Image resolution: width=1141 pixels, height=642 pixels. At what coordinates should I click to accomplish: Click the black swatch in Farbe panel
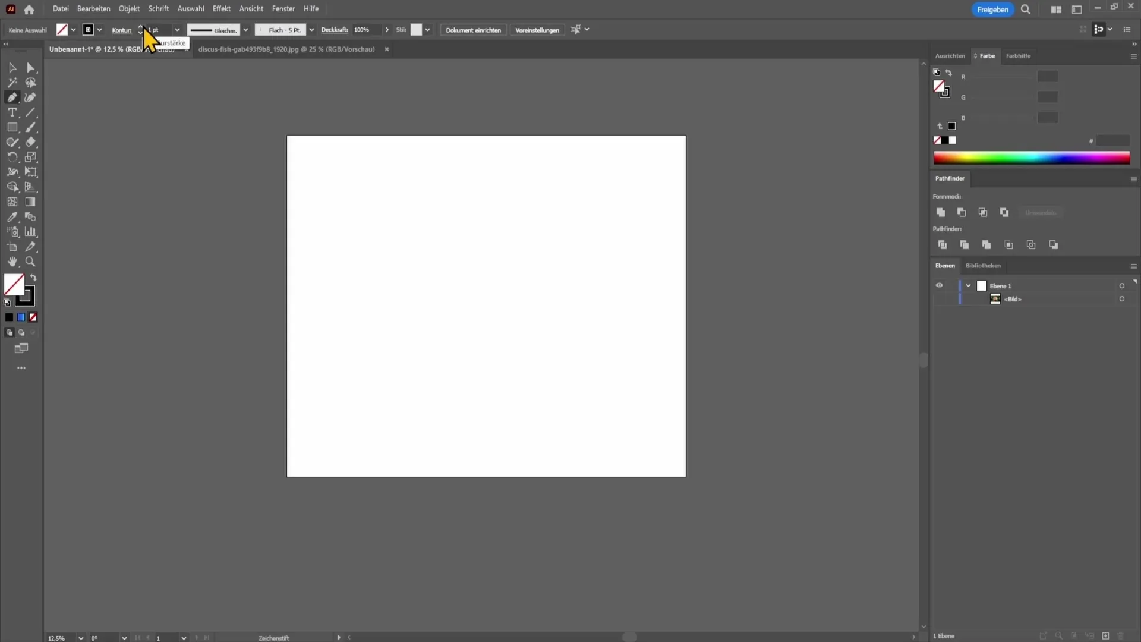(x=945, y=140)
